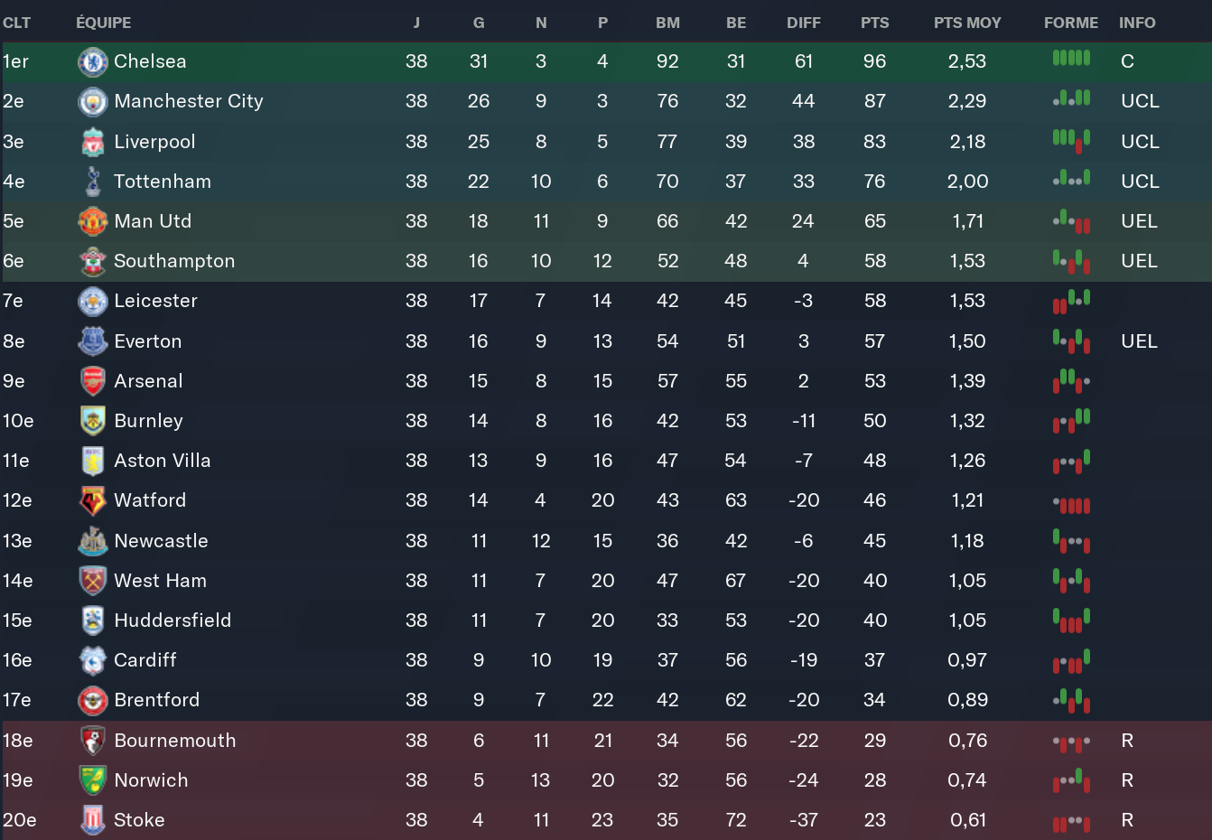Click the Arsenal cannon crest
Screen dimensions: 1212x840
click(x=93, y=381)
